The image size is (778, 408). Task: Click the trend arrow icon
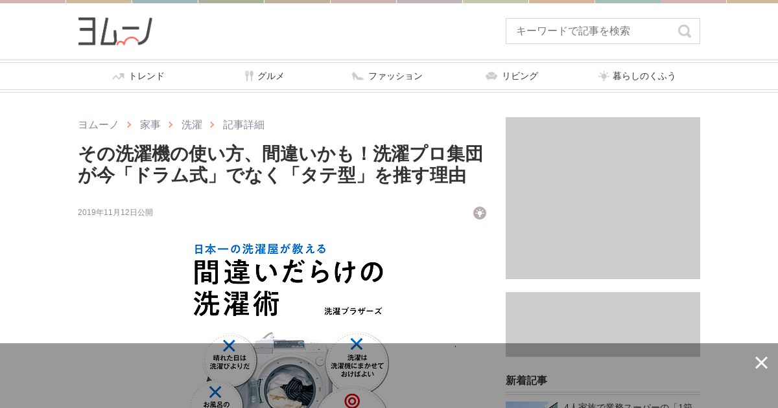118,76
